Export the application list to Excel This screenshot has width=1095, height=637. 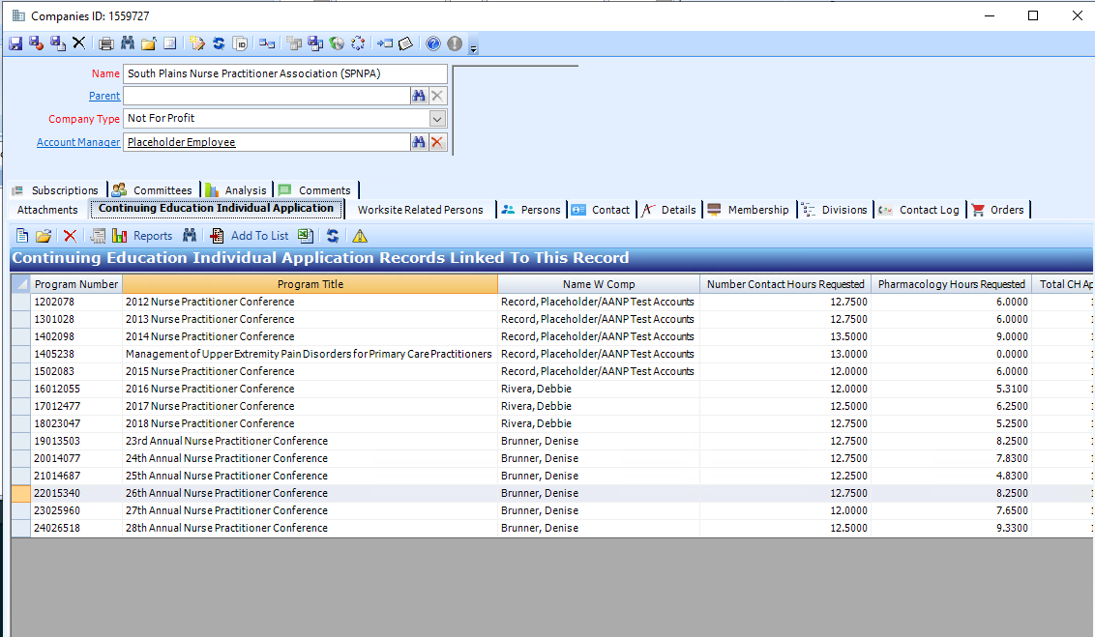click(x=305, y=235)
